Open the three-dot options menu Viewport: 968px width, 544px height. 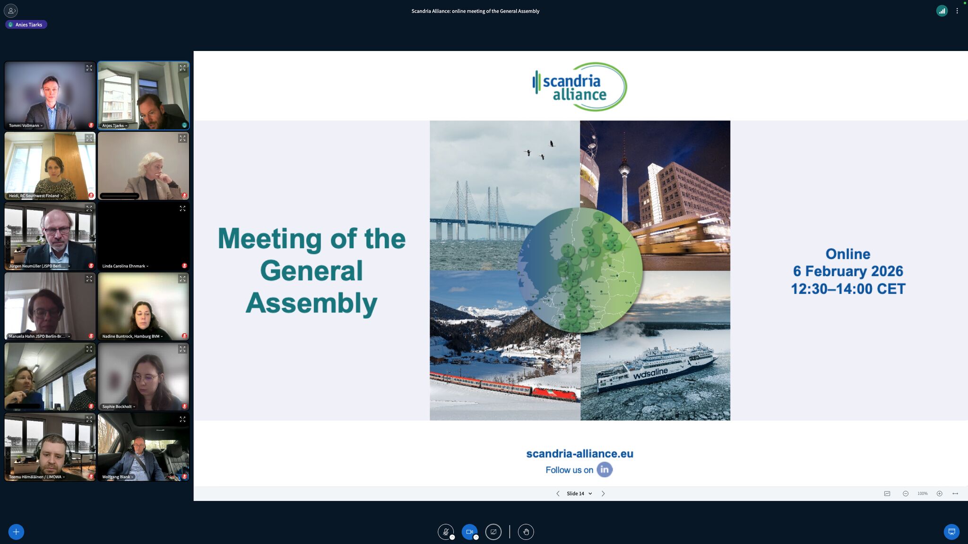(x=957, y=11)
